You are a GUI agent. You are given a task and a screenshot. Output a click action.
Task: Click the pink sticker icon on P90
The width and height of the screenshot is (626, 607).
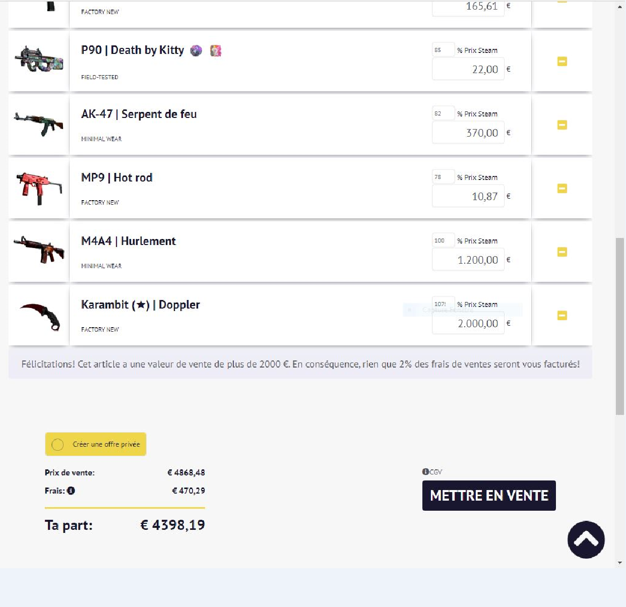point(216,50)
